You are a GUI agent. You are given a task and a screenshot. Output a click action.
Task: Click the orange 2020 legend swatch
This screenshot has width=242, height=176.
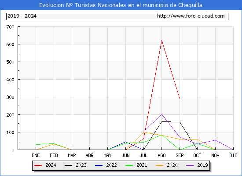pyautogui.click(x=160, y=165)
